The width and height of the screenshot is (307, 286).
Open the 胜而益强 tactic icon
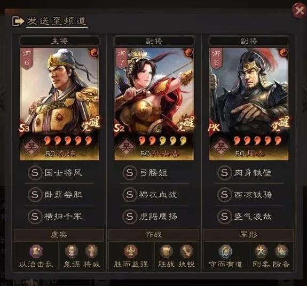click(131, 251)
